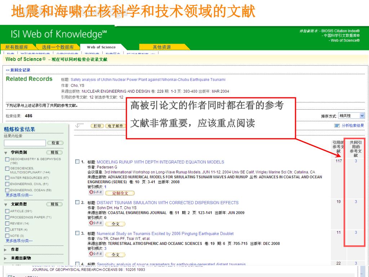Click the cited references count 11

click(339, 233)
